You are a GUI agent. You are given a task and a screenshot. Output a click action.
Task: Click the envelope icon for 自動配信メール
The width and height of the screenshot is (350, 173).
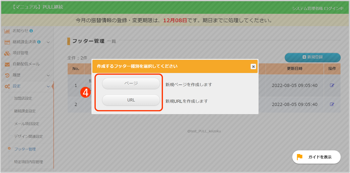coord(7,64)
